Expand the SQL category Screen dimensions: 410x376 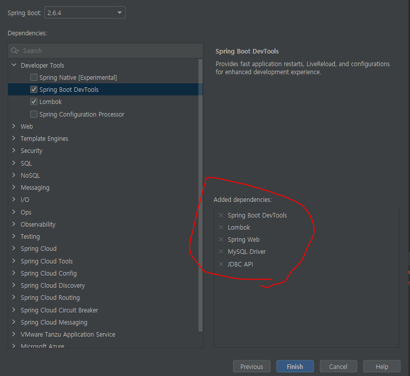[x=14, y=163]
